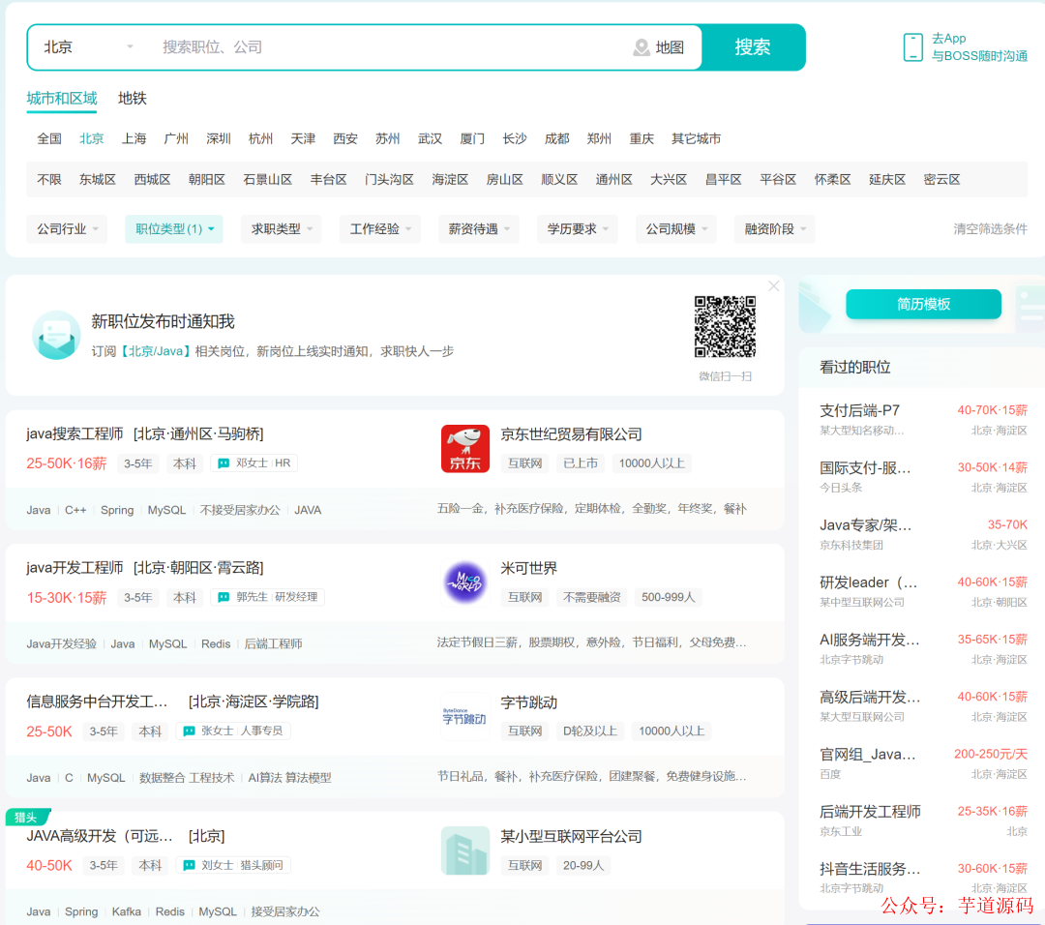Screen dimensions: 1045x925
Task: Filter by 大兴区 district
Action: (x=669, y=179)
